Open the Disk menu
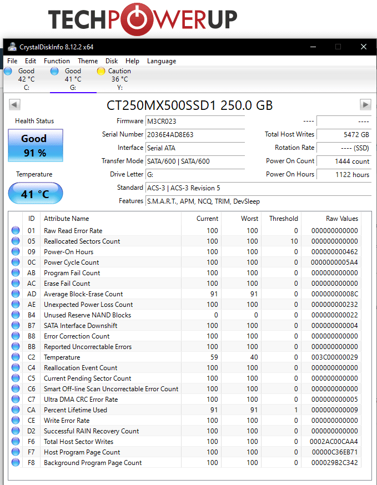The height and width of the screenshot is (485, 377). 112,61
